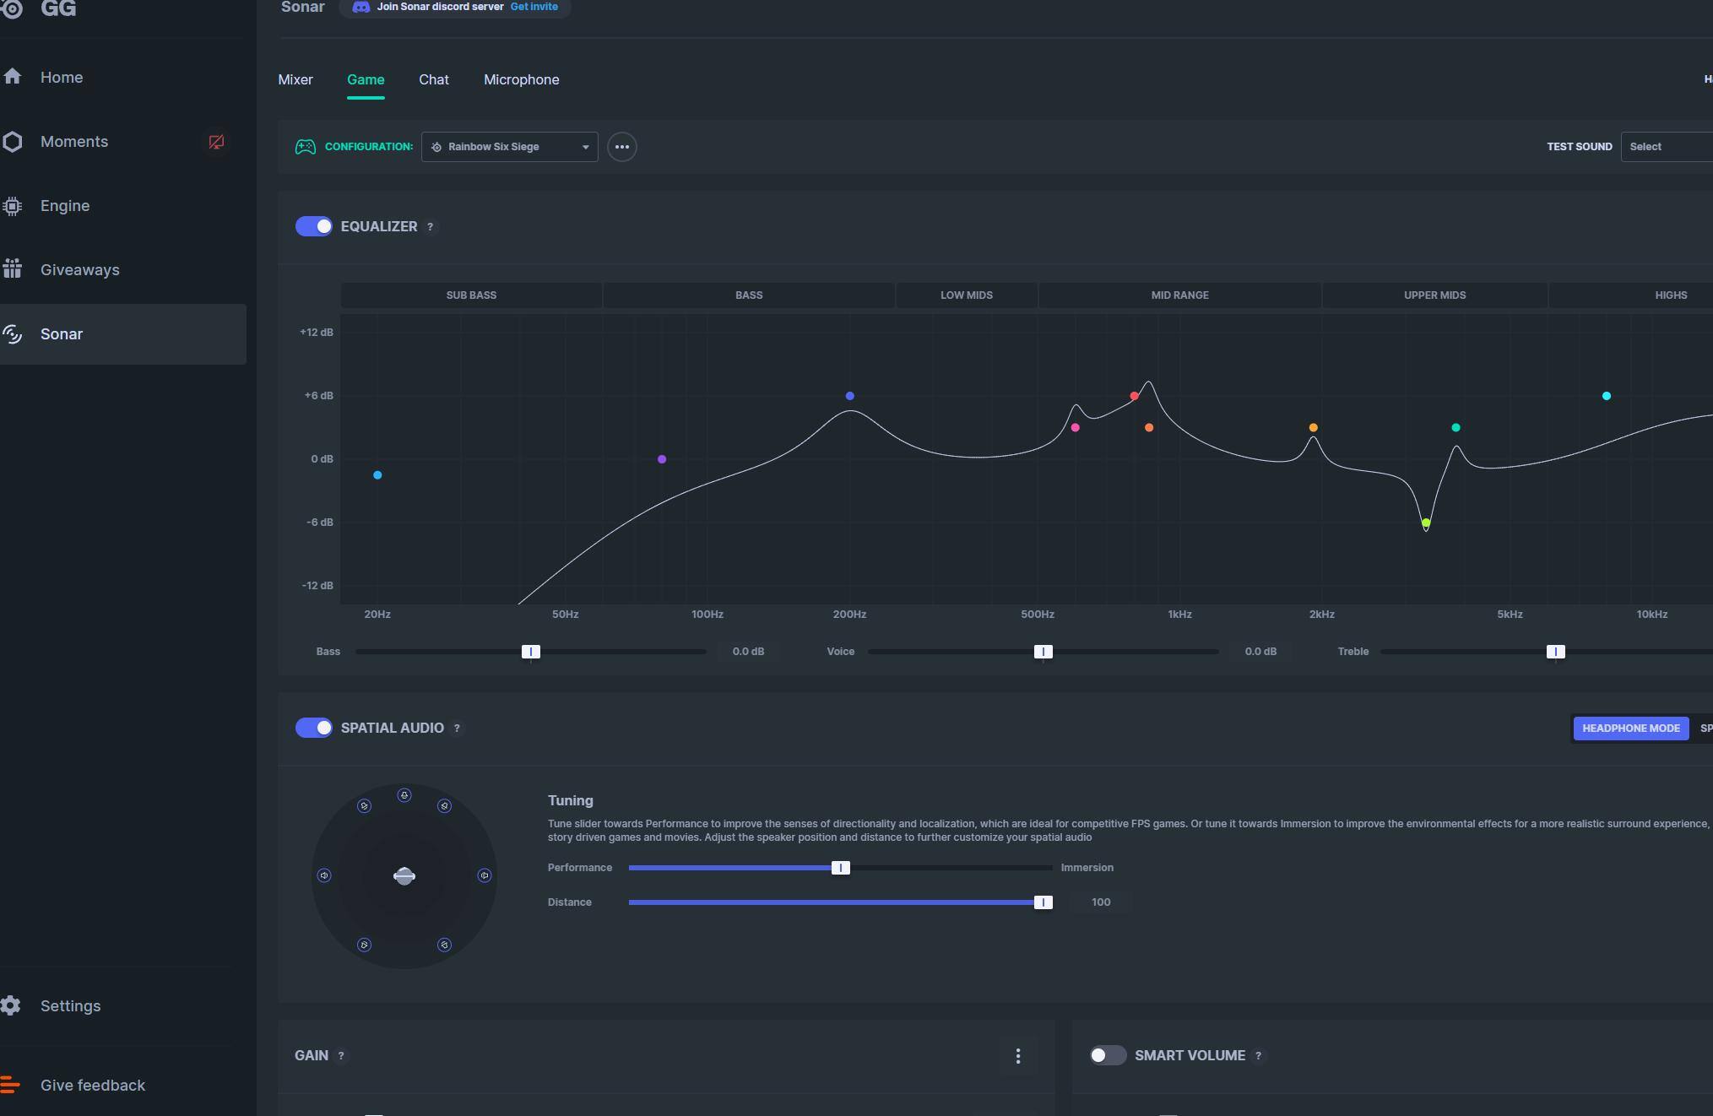Open Moments from the sidebar
Image resolution: width=1713 pixels, height=1116 pixels.
tap(73, 142)
